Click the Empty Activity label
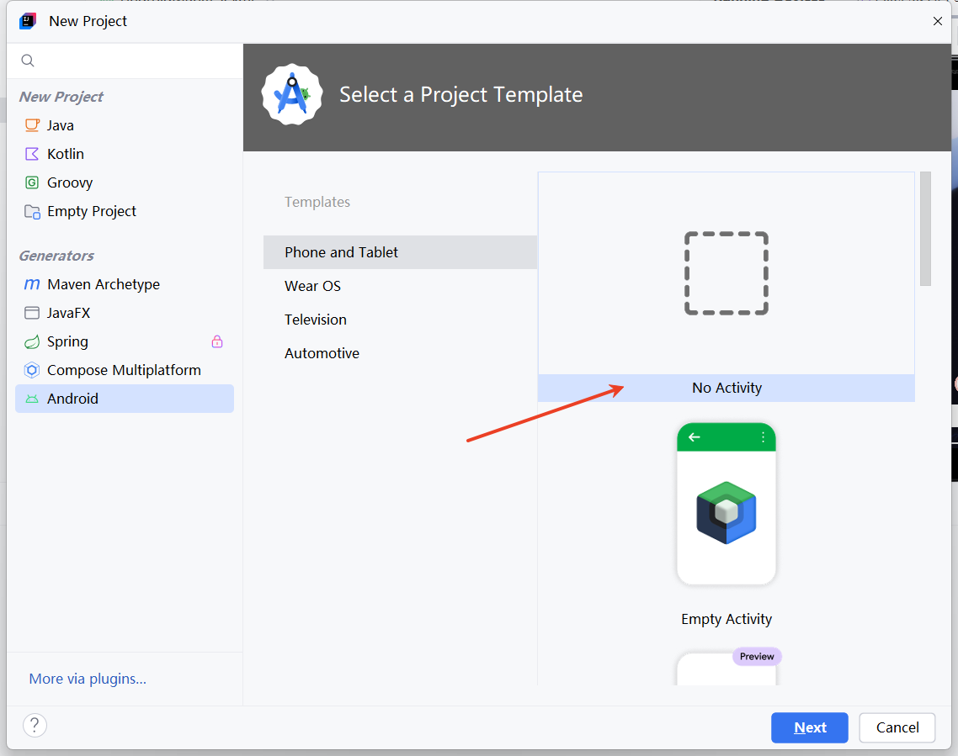The width and height of the screenshot is (958, 756). click(x=726, y=619)
